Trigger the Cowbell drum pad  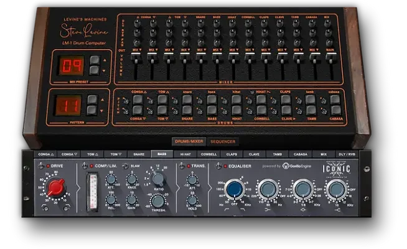coord(261,110)
